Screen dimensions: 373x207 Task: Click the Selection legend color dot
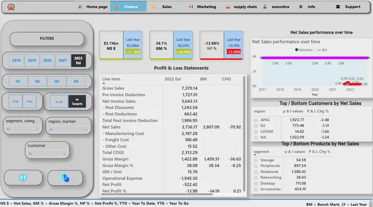click(297, 50)
